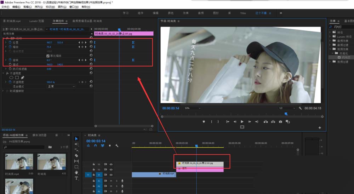Select the 时尚类.mp4 clip on V1
This screenshot has height=194, width=354.
click(154, 175)
